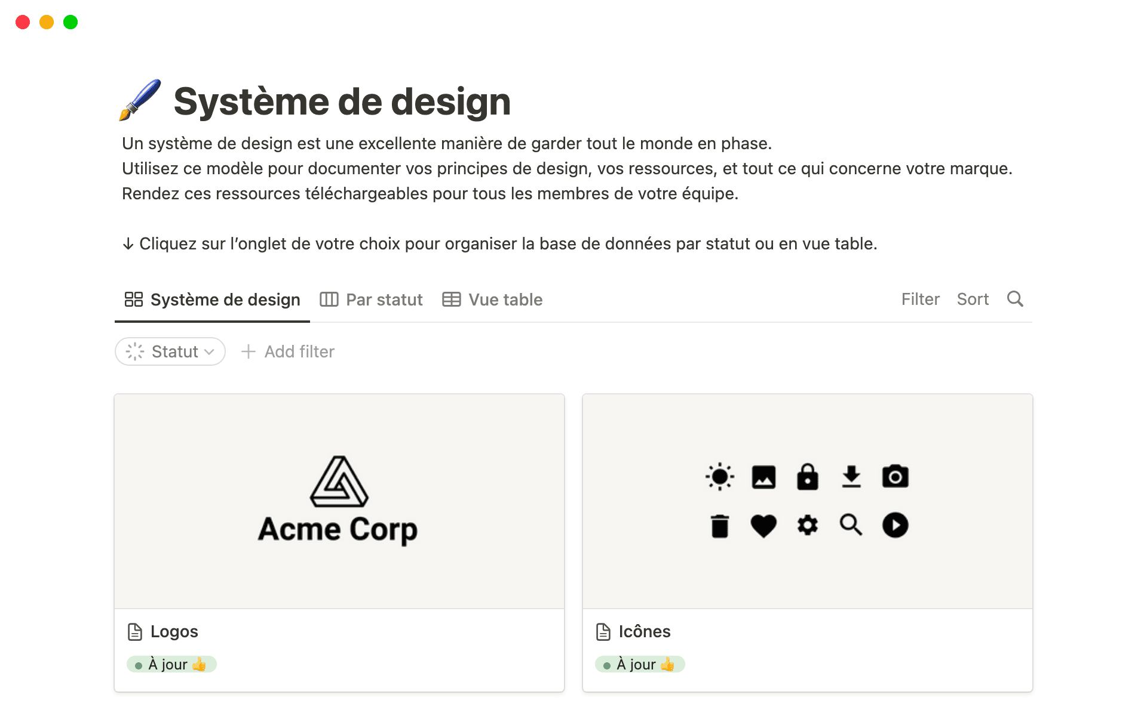Open search with the magnifier icon
The height and width of the screenshot is (716, 1147).
[1014, 299]
